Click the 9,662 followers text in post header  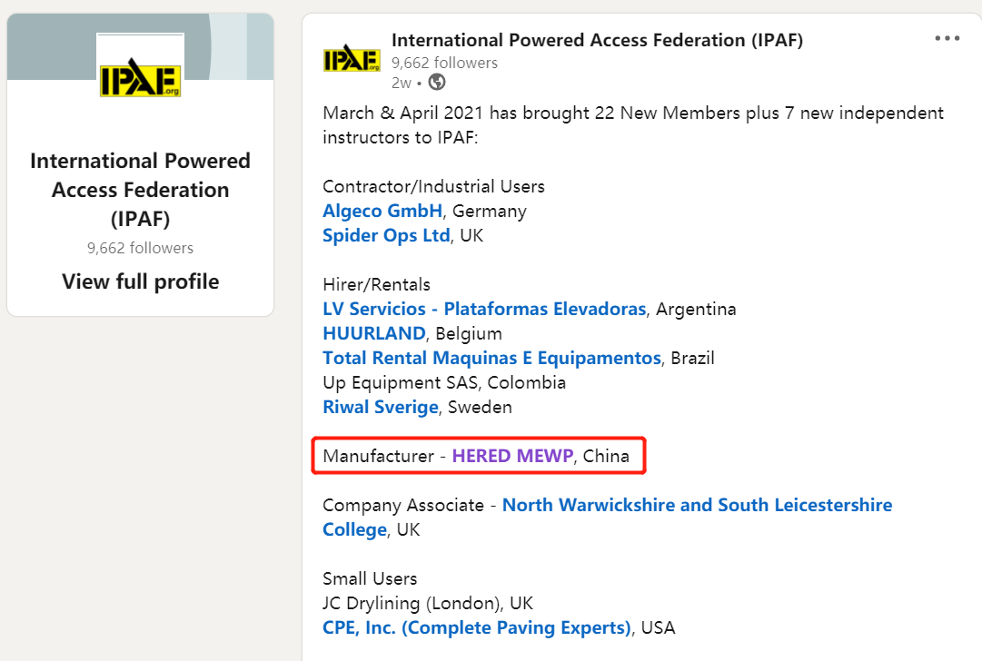pos(444,63)
